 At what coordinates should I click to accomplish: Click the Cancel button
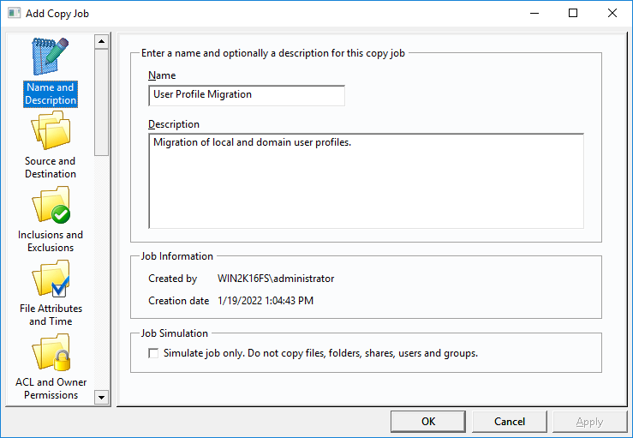510,422
